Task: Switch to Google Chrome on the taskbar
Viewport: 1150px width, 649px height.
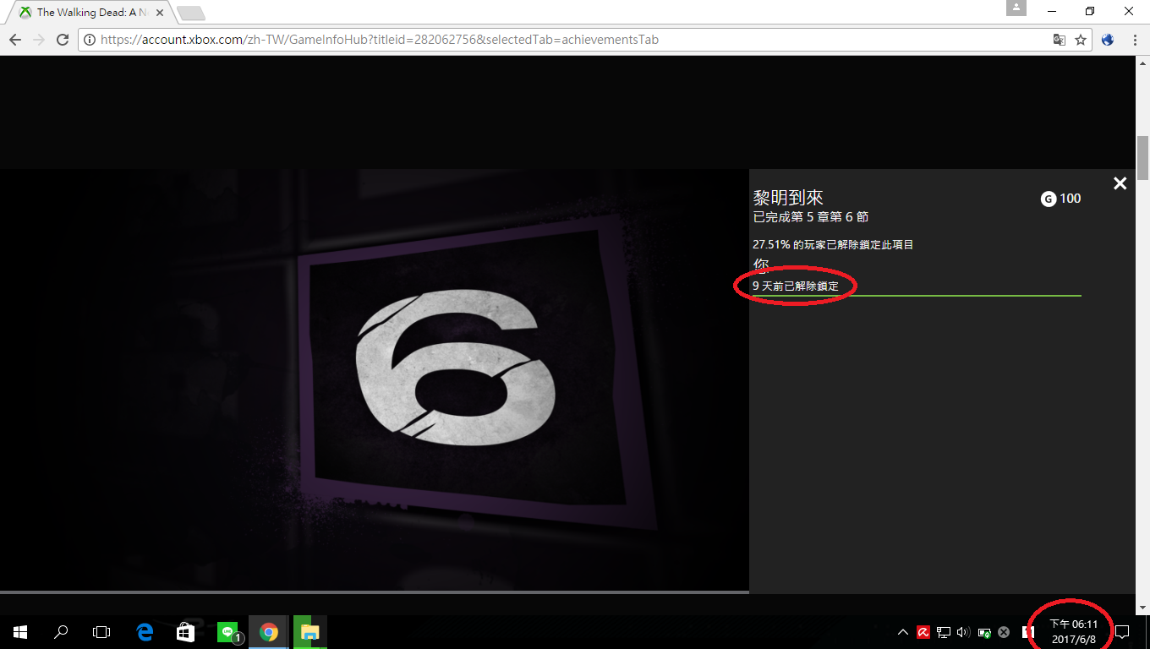Action: click(269, 631)
